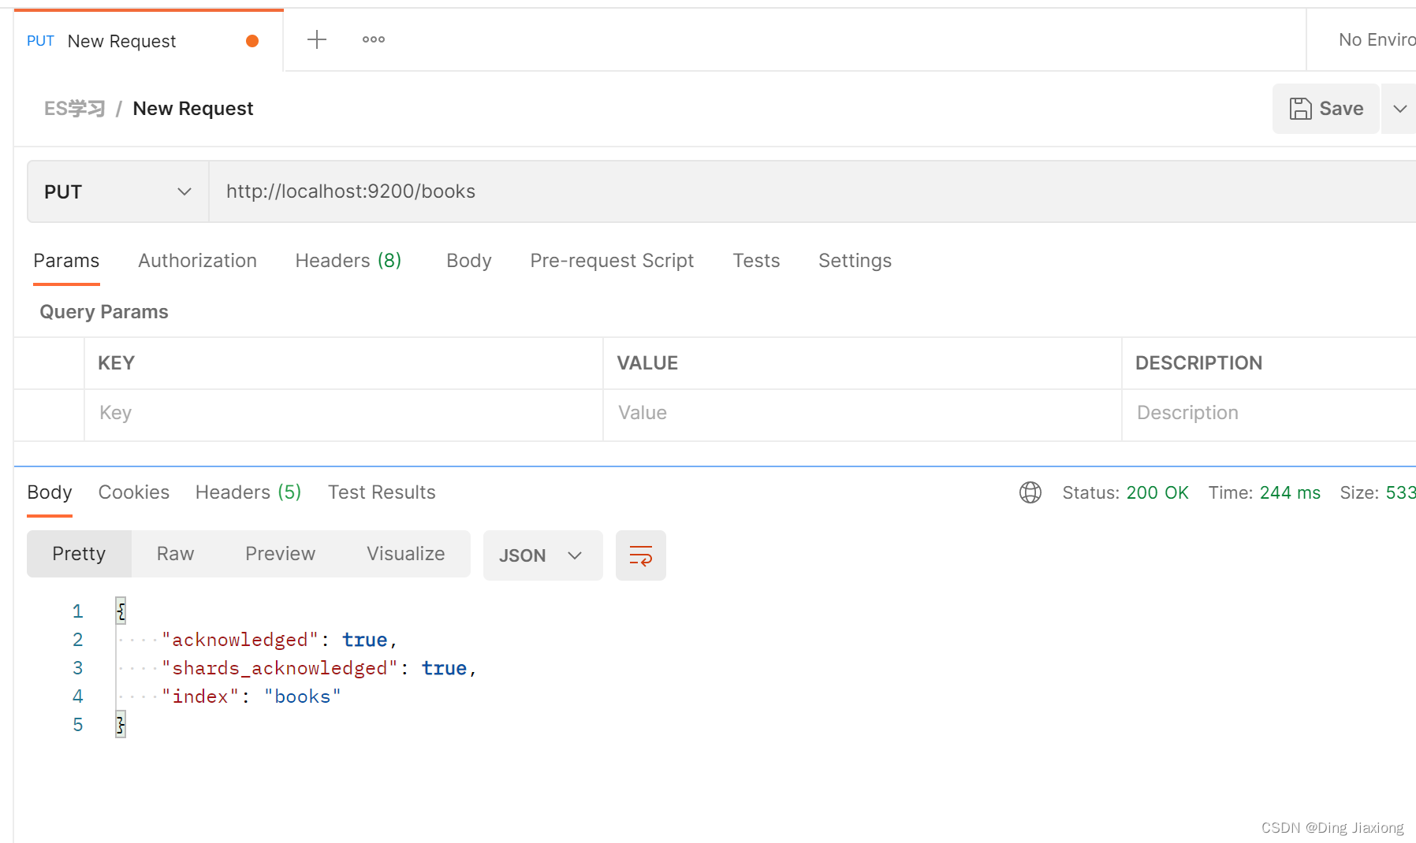Save the request using Save button
The height and width of the screenshot is (843, 1416).
coord(1326,109)
